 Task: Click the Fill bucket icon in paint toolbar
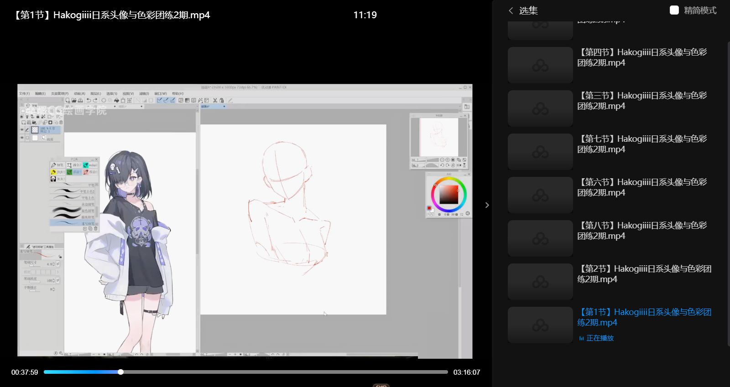(116, 100)
